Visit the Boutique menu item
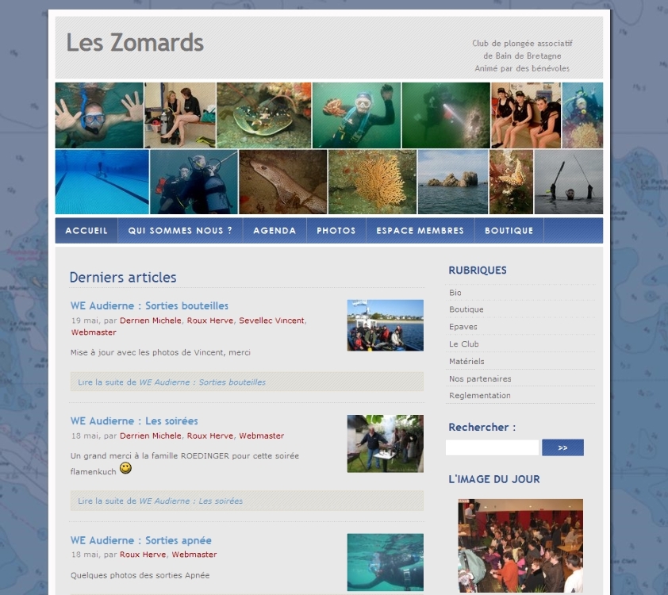This screenshot has width=668, height=595. tap(509, 230)
